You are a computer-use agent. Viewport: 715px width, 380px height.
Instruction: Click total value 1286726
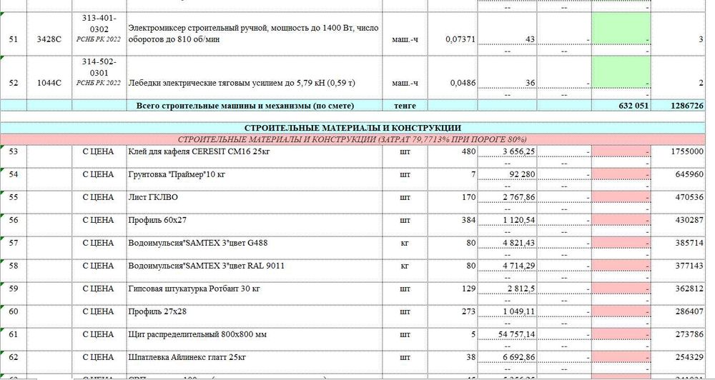point(678,106)
